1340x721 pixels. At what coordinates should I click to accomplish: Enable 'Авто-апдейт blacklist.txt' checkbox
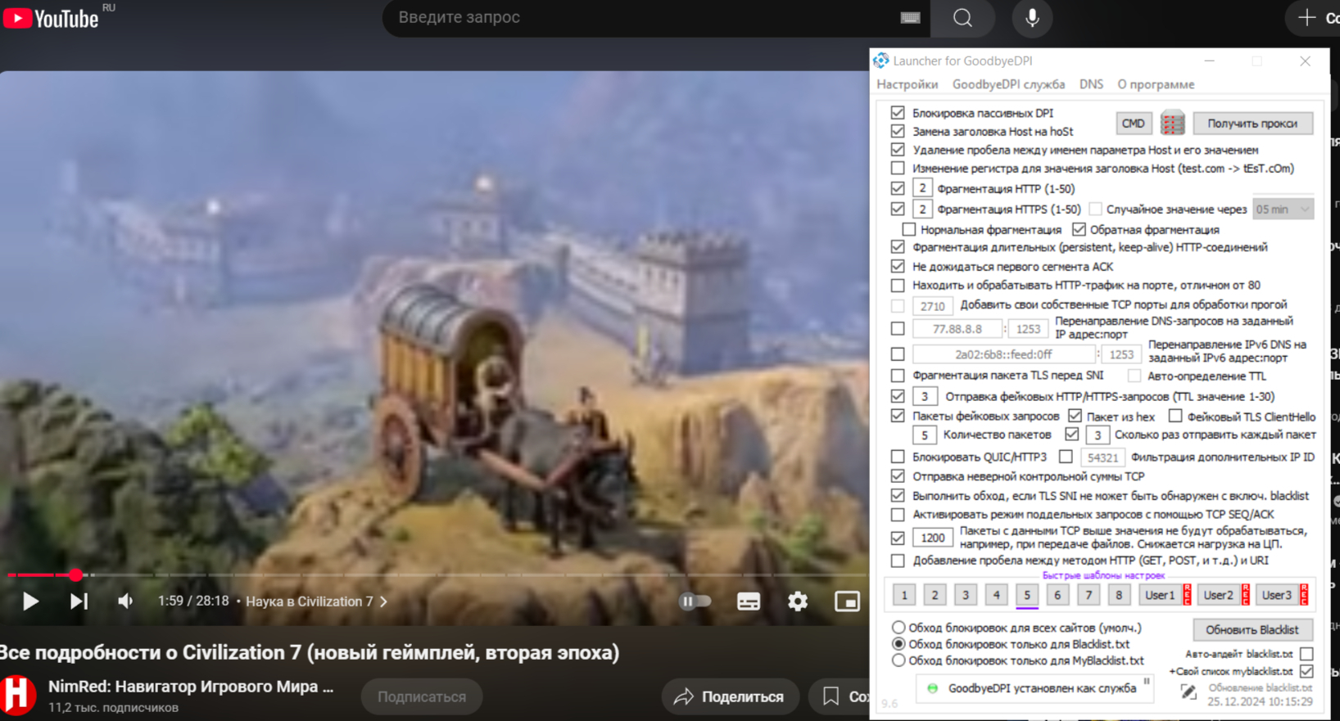coord(1306,654)
